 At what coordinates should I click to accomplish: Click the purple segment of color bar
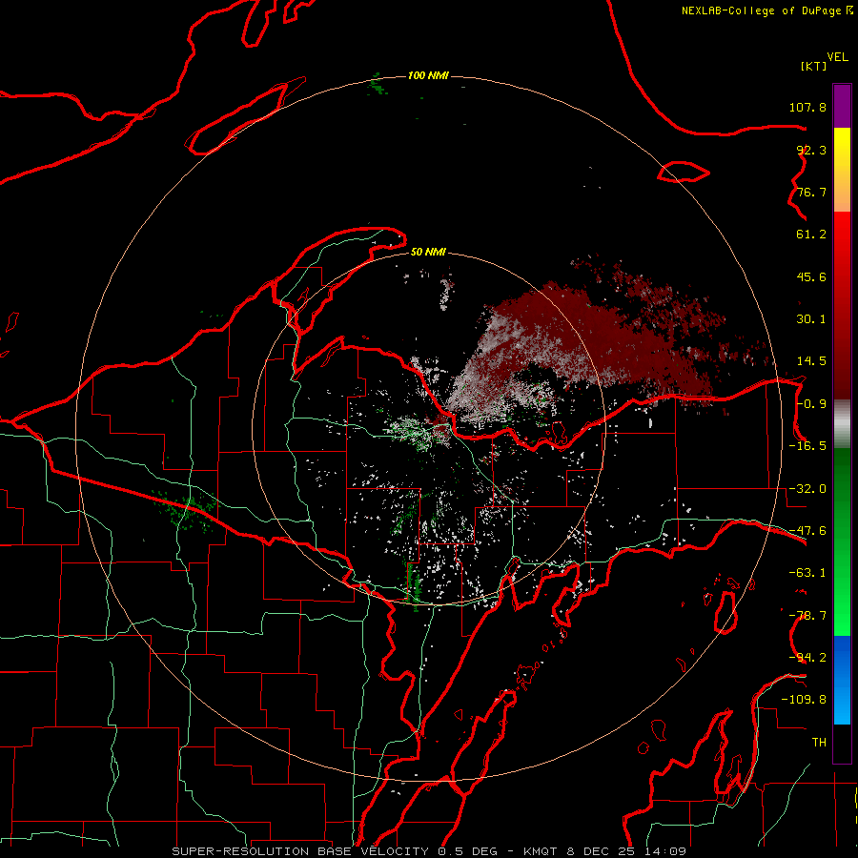pyautogui.click(x=842, y=107)
